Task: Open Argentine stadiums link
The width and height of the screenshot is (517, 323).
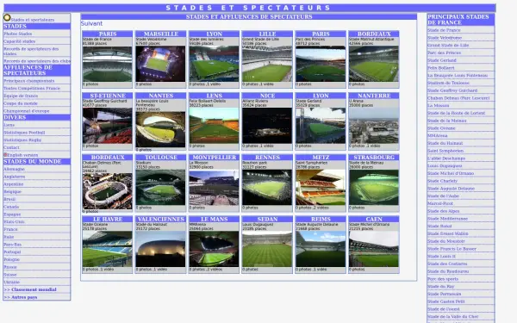Action: coord(14,184)
